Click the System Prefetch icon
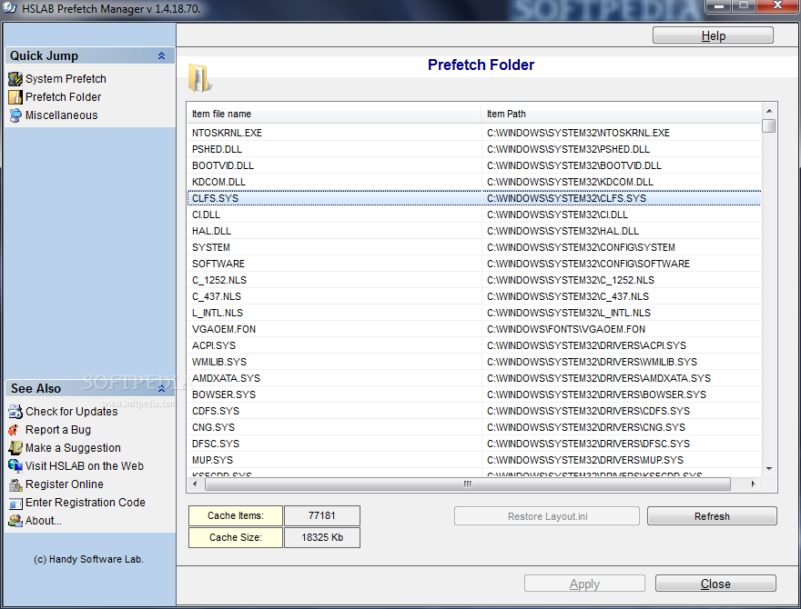Viewport: 801px width, 609px height. tap(15, 78)
